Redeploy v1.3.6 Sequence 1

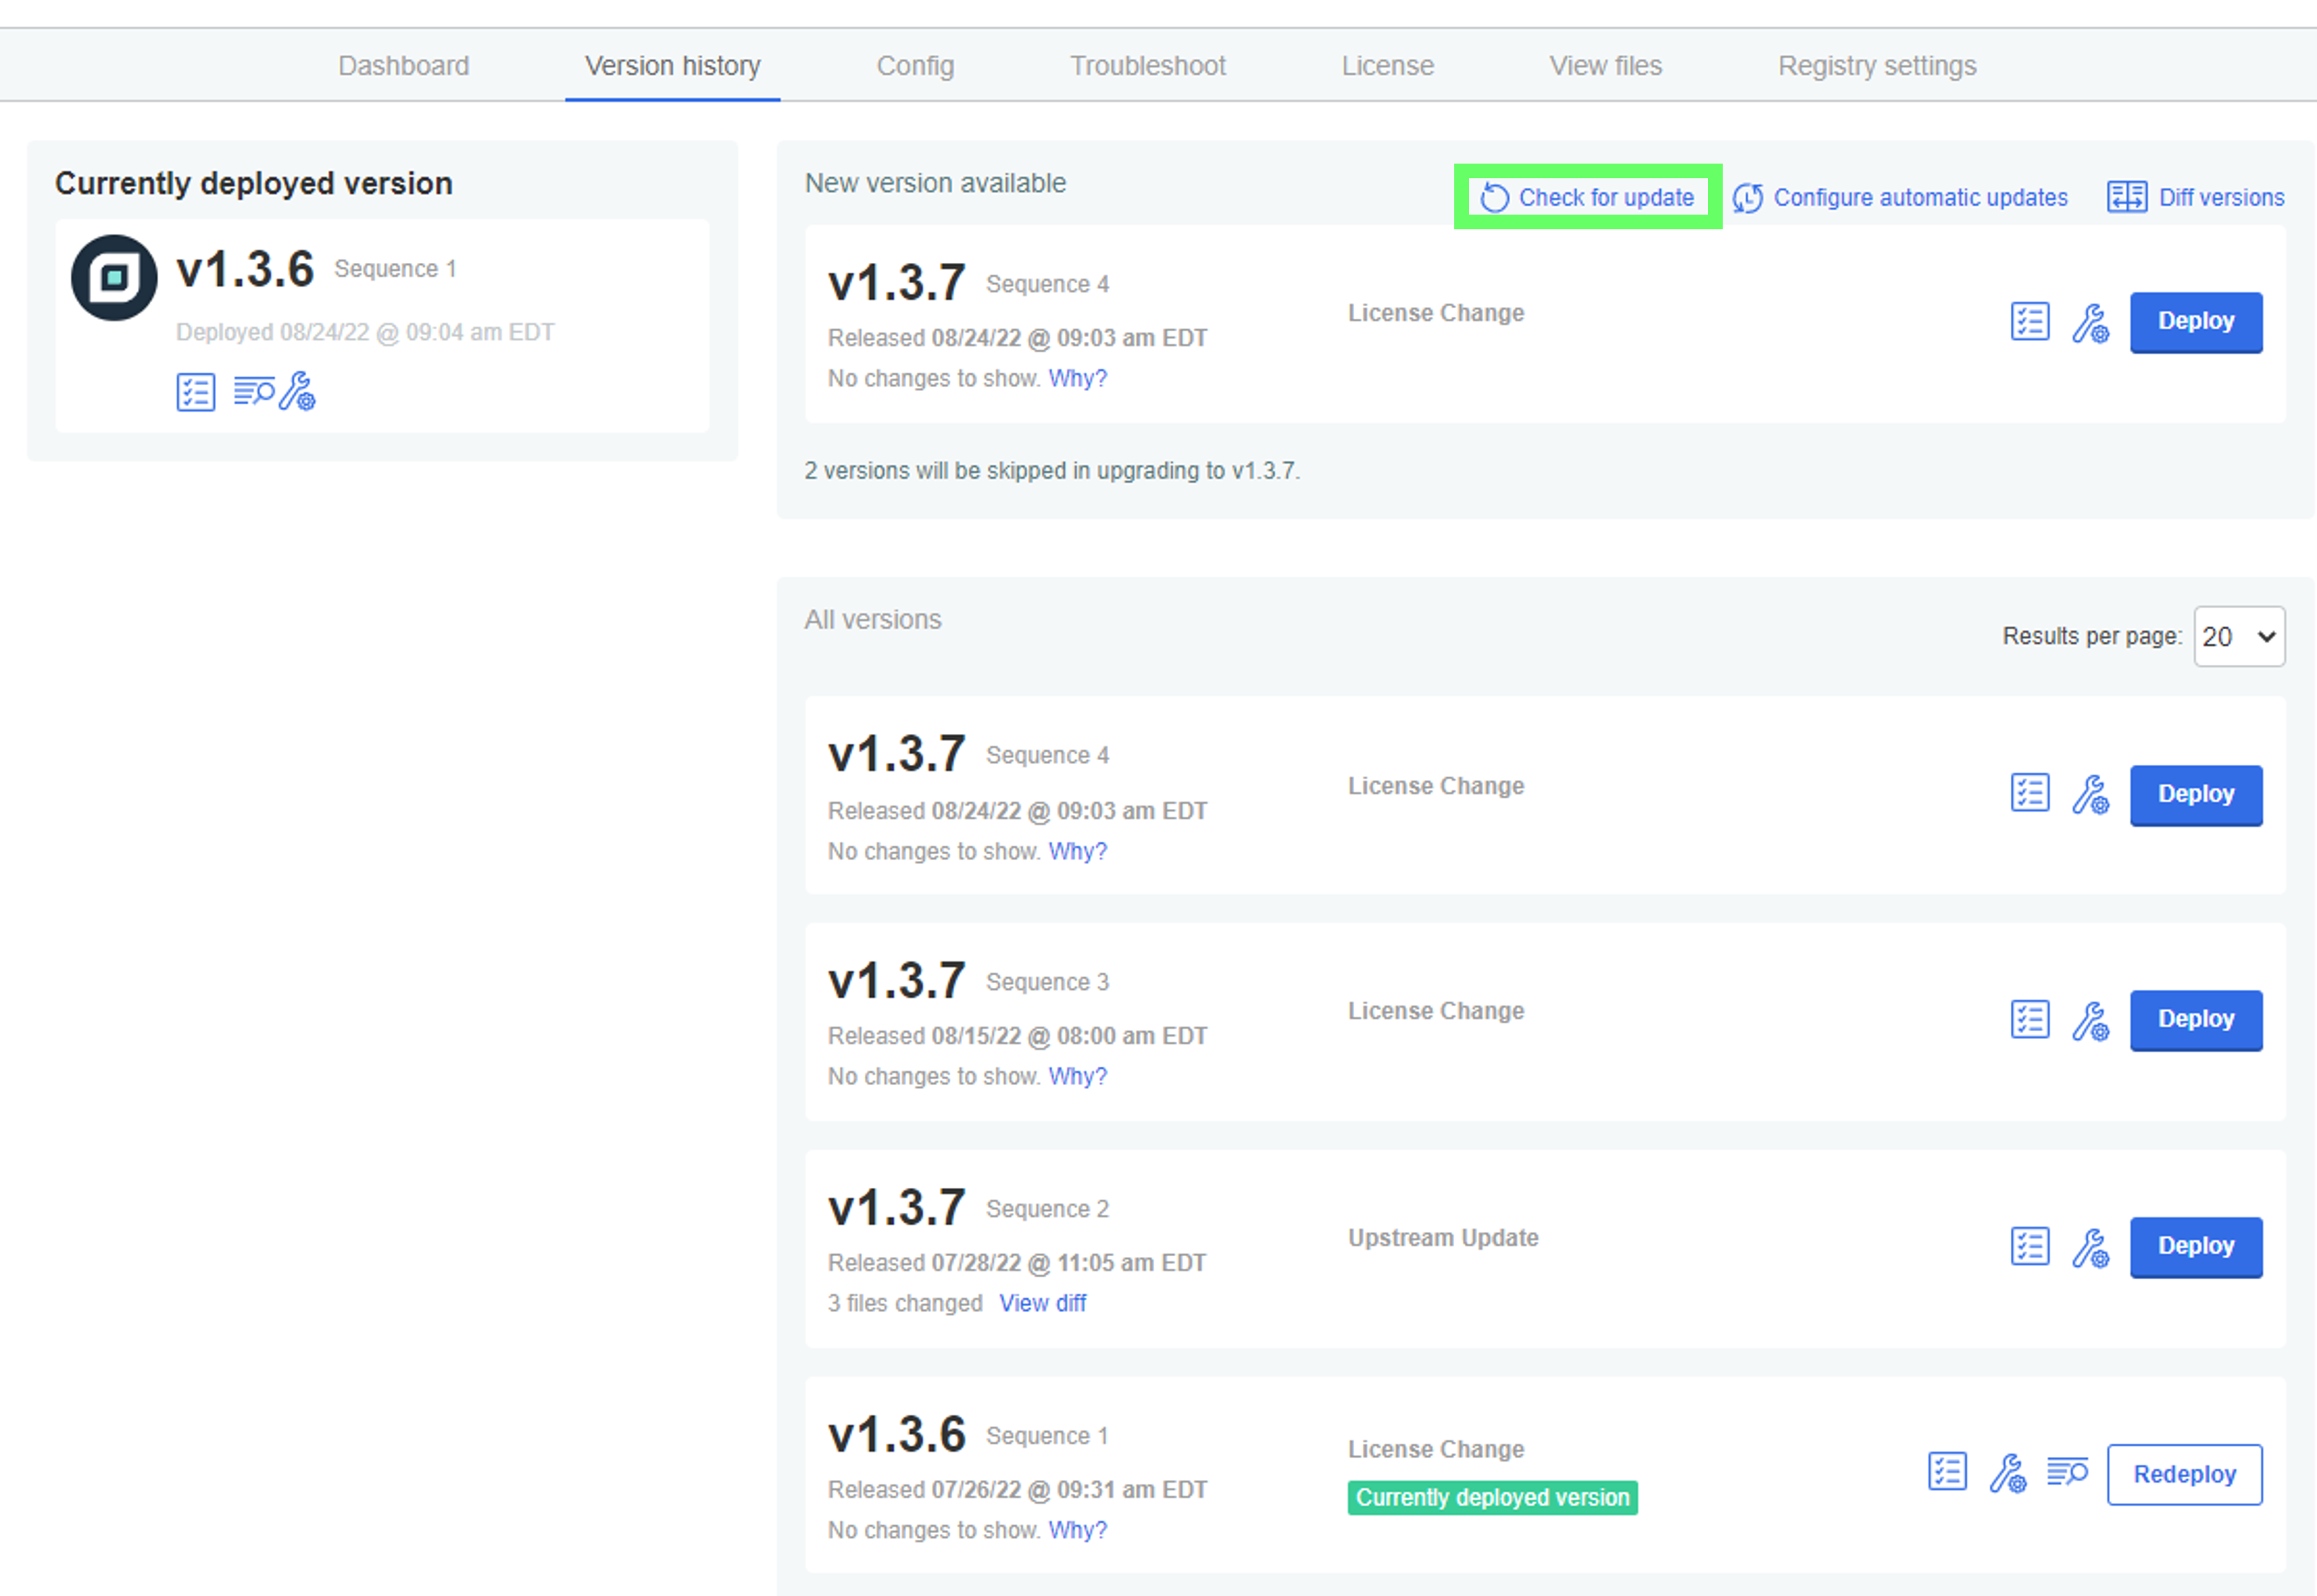(2184, 1474)
